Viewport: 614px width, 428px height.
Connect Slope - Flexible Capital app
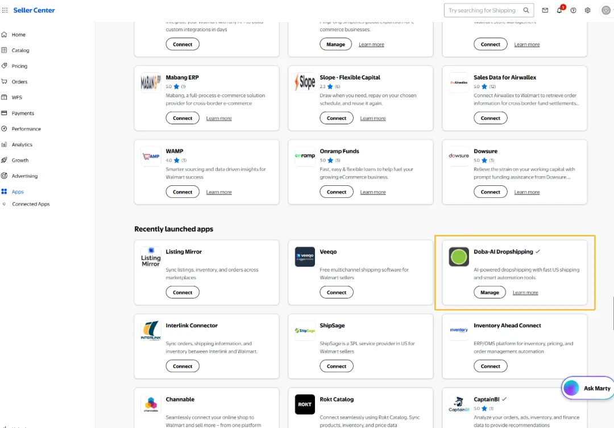(x=337, y=118)
